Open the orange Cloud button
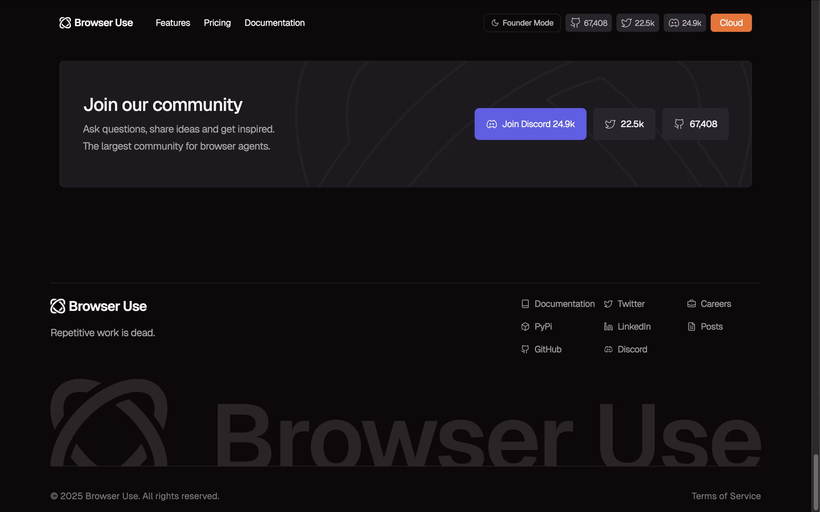Image resolution: width=820 pixels, height=512 pixels. [731, 23]
